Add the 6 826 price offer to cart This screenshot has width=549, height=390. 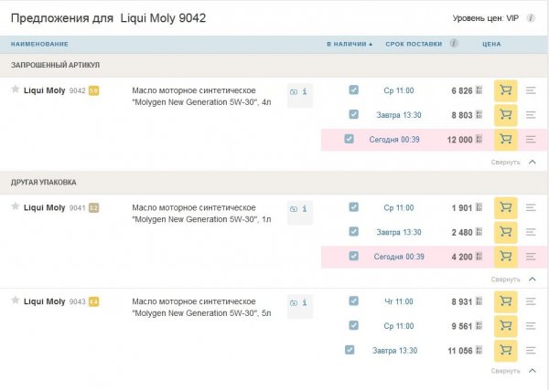[504, 90]
